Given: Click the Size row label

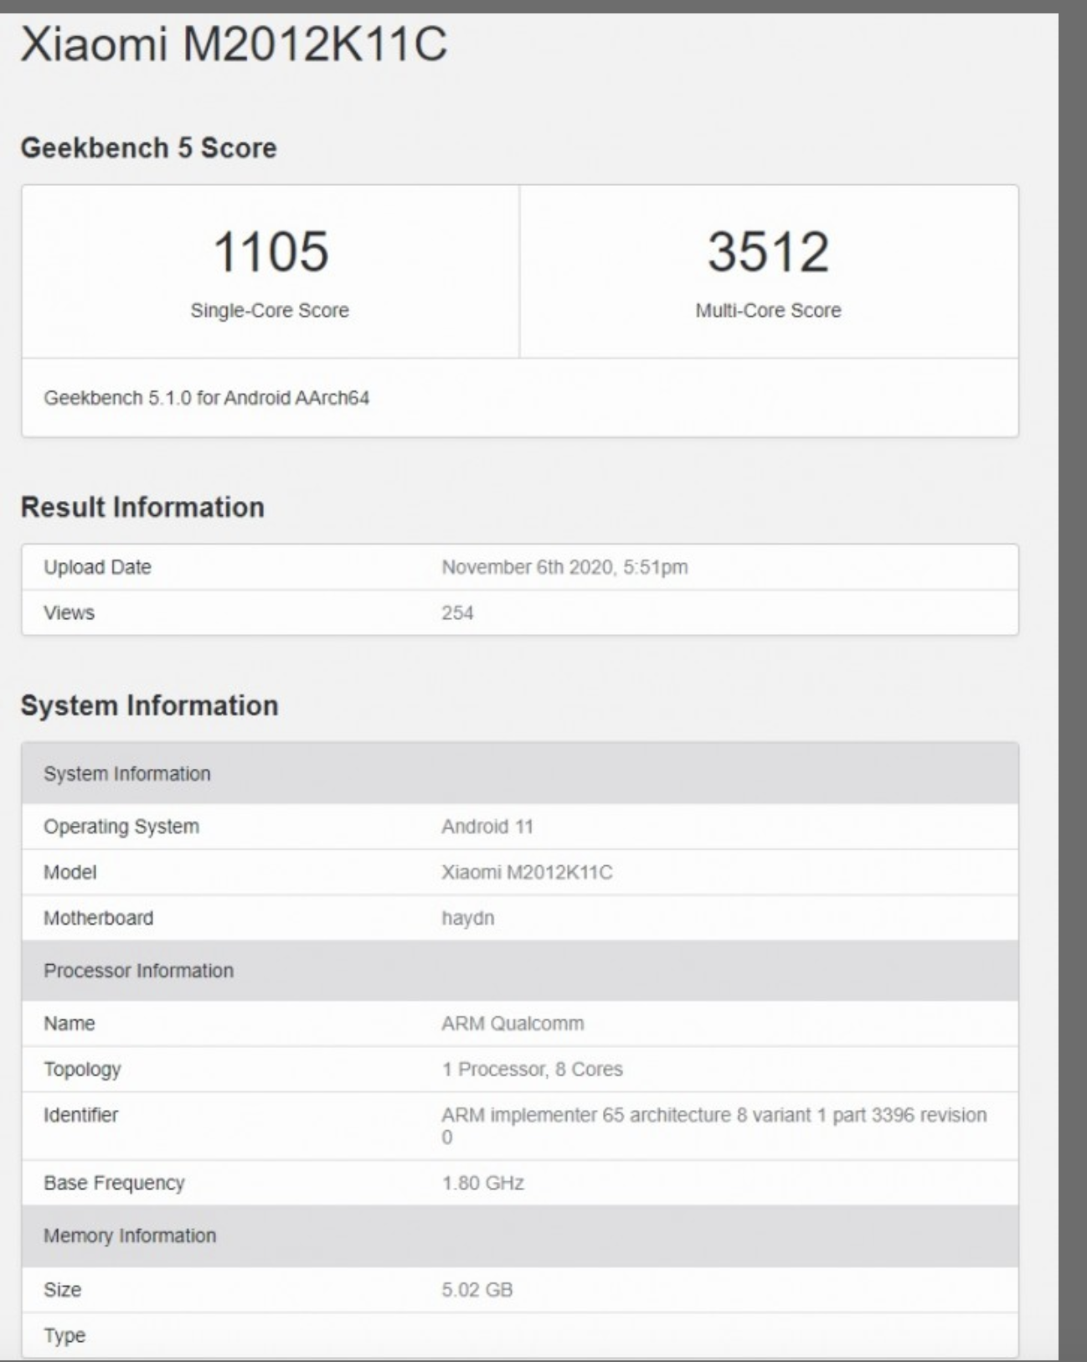Looking at the screenshot, I should point(62,1289).
